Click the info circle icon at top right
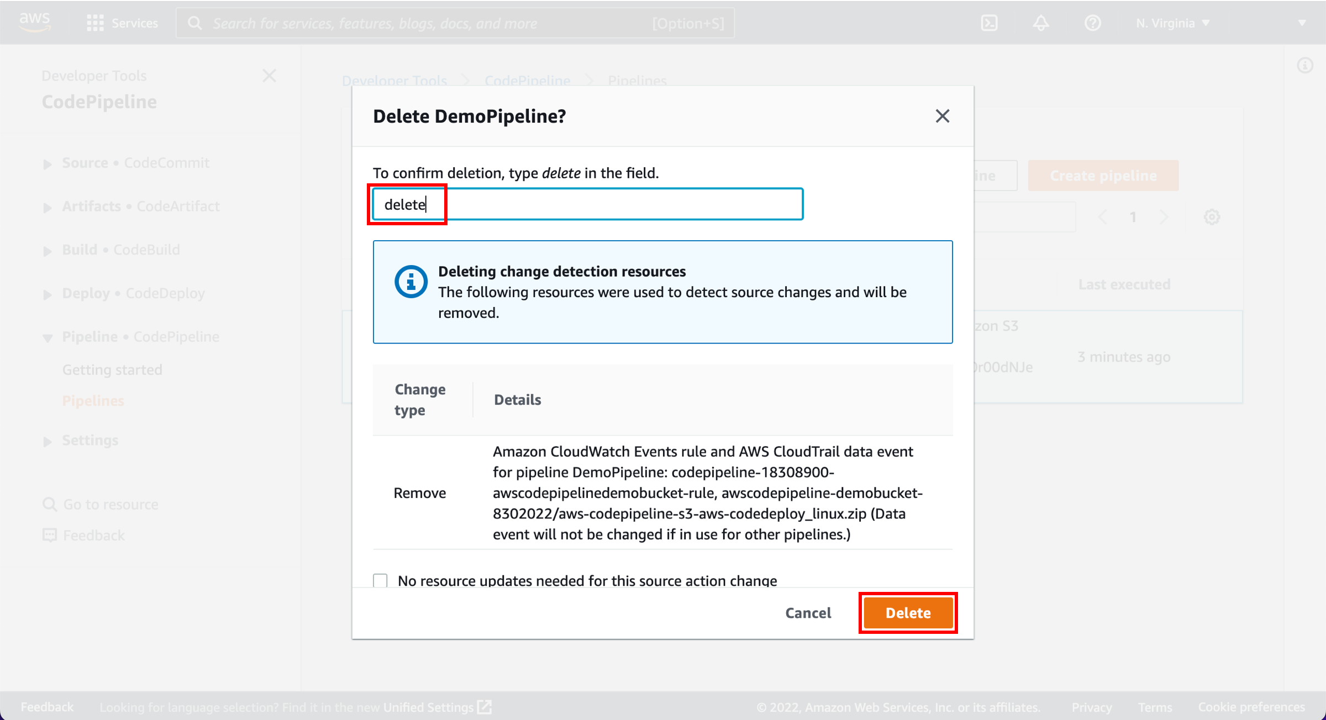Image resolution: width=1326 pixels, height=720 pixels. 1305,66
